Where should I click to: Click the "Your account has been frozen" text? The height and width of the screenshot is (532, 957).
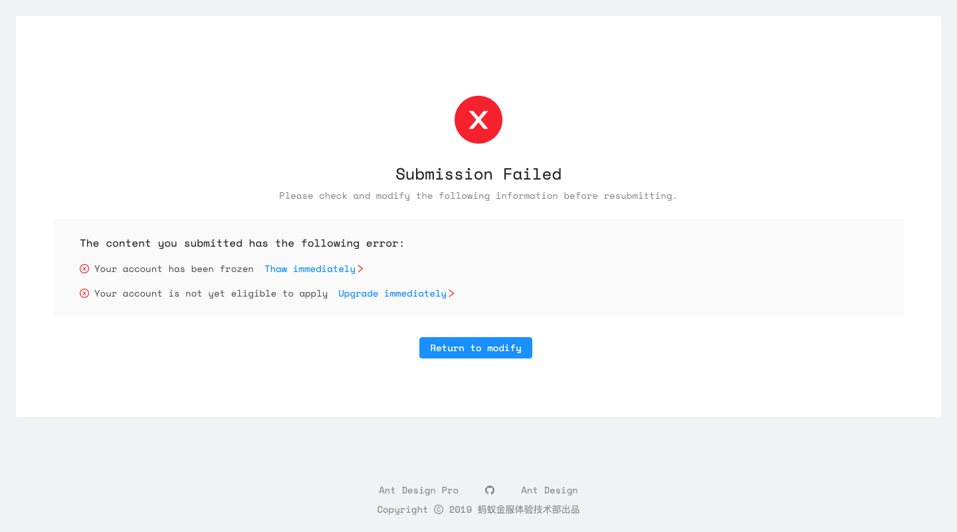[x=173, y=269]
